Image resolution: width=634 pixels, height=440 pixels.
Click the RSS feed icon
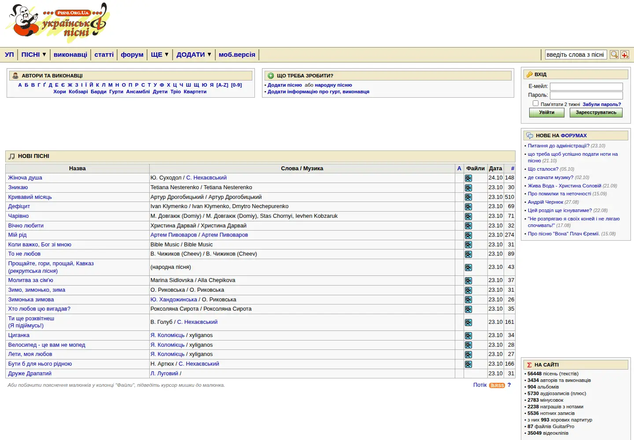tap(497, 385)
